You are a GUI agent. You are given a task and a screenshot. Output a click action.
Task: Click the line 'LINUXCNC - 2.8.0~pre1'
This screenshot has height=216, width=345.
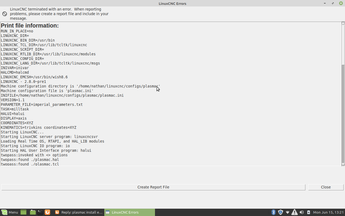coord(23,82)
